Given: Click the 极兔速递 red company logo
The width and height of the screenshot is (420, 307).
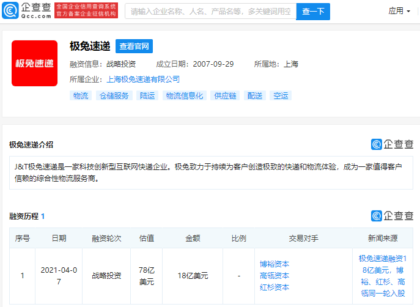Looking at the screenshot, I should (34, 64).
